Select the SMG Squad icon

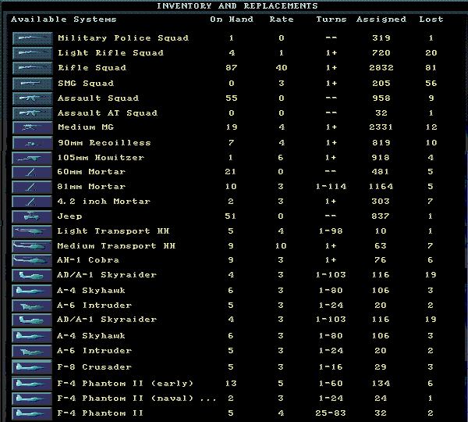click(32, 84)
